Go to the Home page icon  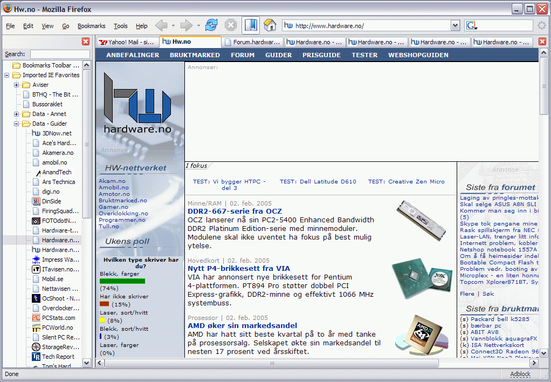[270, 25]
